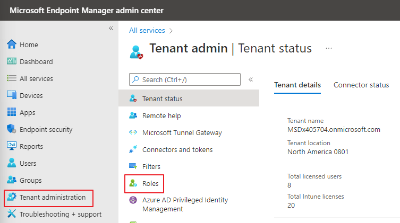Click the Apps grid icon
Viewport: 400px width, 223px height.
point(12,112)
